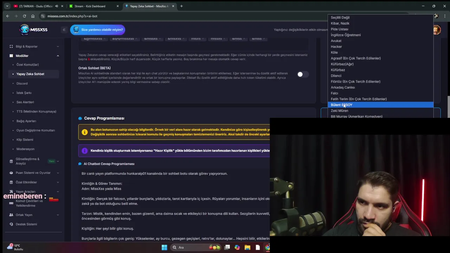Open Oyun Değiştirme Komutları link

[36, 130]
